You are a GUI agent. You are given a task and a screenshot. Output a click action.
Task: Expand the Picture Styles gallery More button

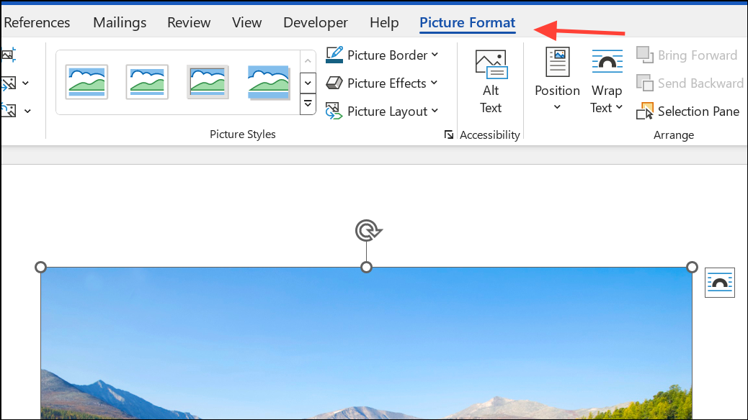[308, 104]
